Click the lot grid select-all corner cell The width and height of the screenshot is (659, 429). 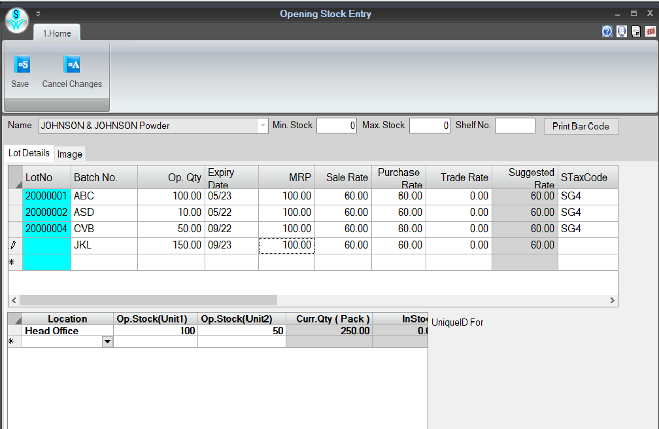point(15,177)
